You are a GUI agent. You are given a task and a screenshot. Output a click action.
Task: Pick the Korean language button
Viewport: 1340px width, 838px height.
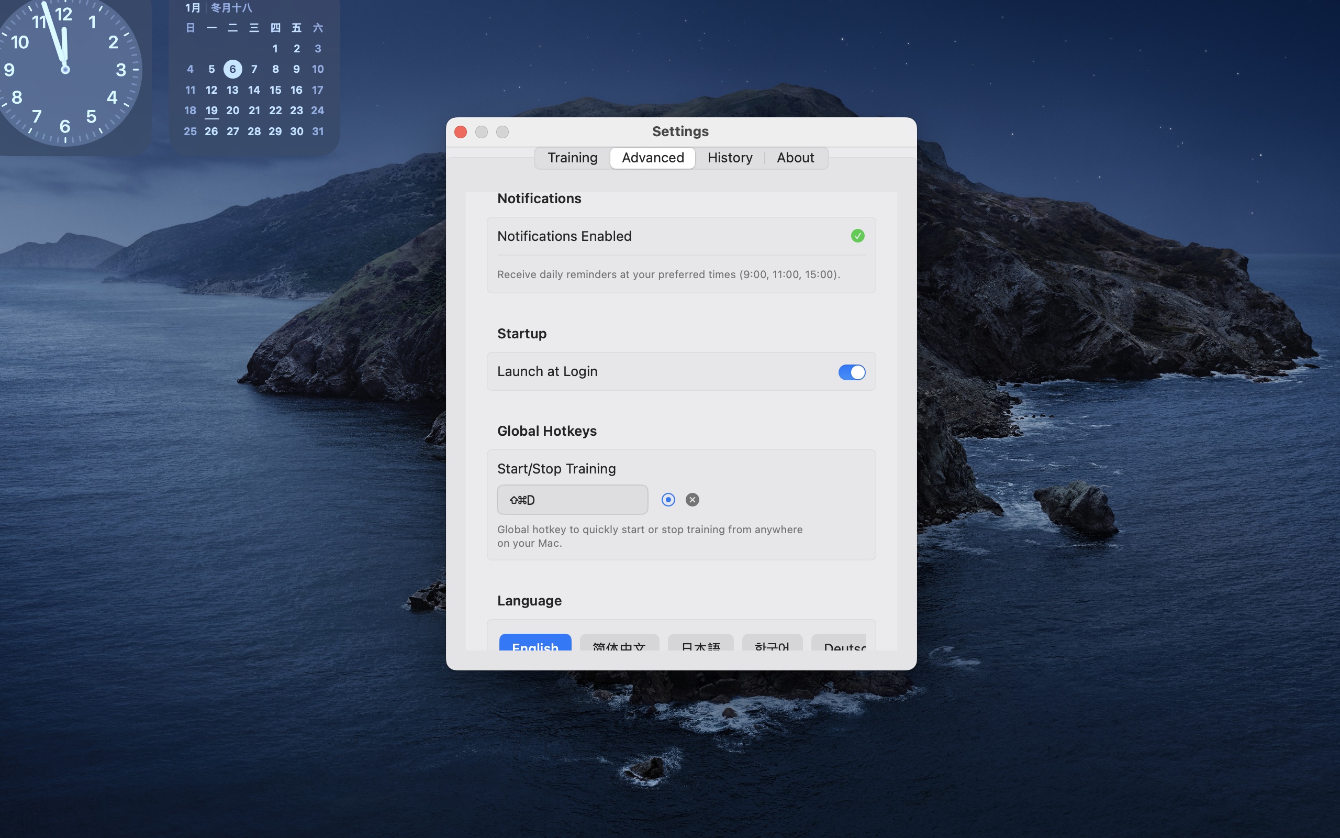click(772, 644)
